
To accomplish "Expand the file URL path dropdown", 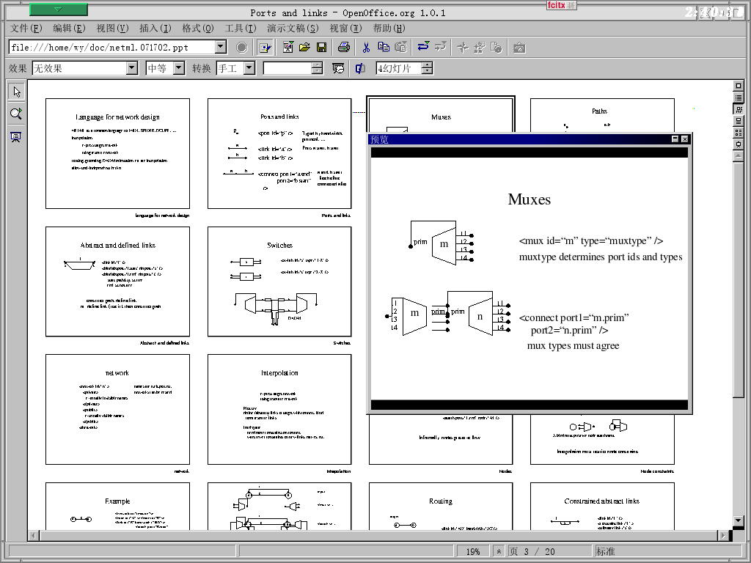I will tap(221, 47).
